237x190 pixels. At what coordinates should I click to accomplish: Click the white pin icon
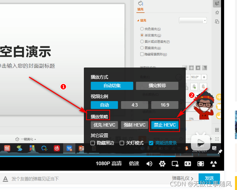point(220,151)
